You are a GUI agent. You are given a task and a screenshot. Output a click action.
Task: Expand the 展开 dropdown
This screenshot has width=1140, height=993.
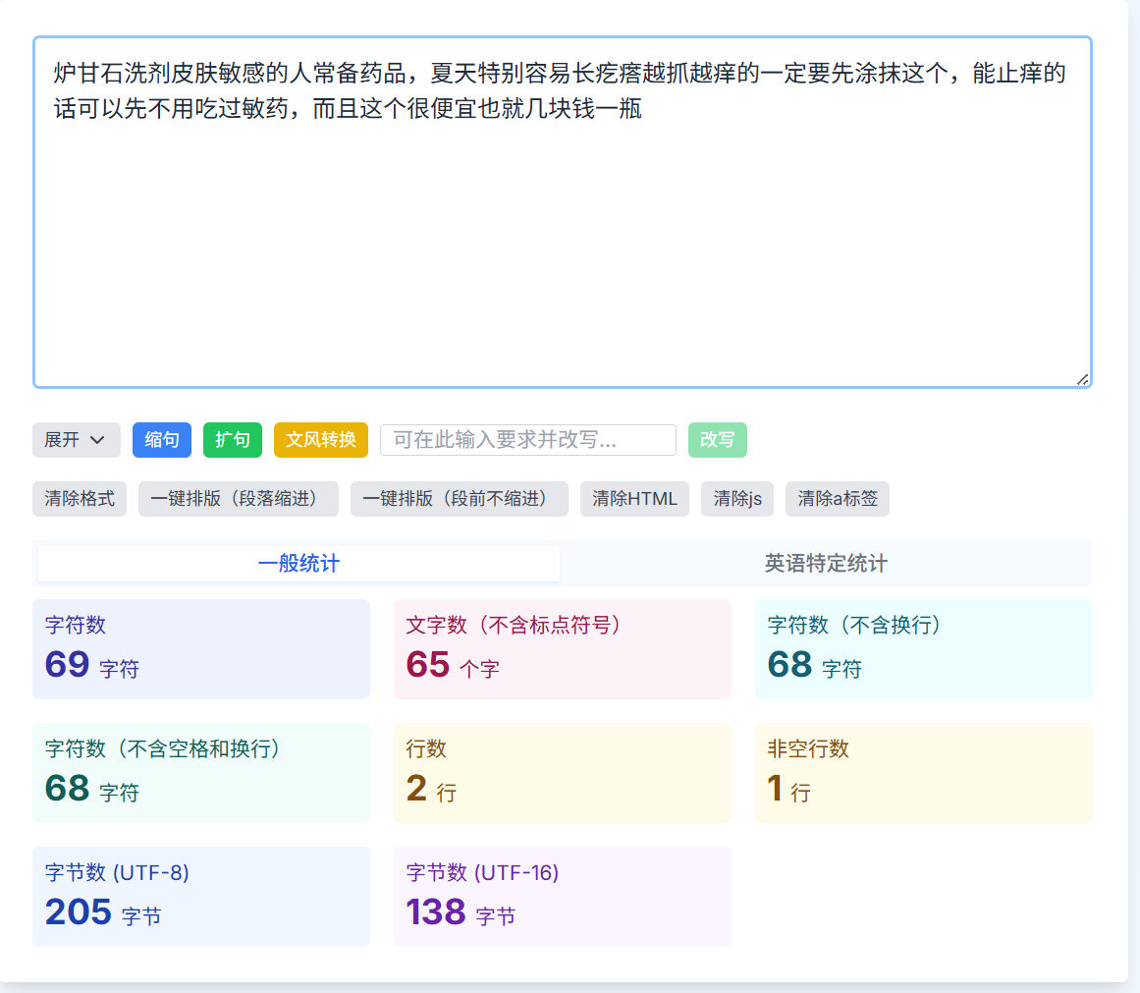coord(77,440)
